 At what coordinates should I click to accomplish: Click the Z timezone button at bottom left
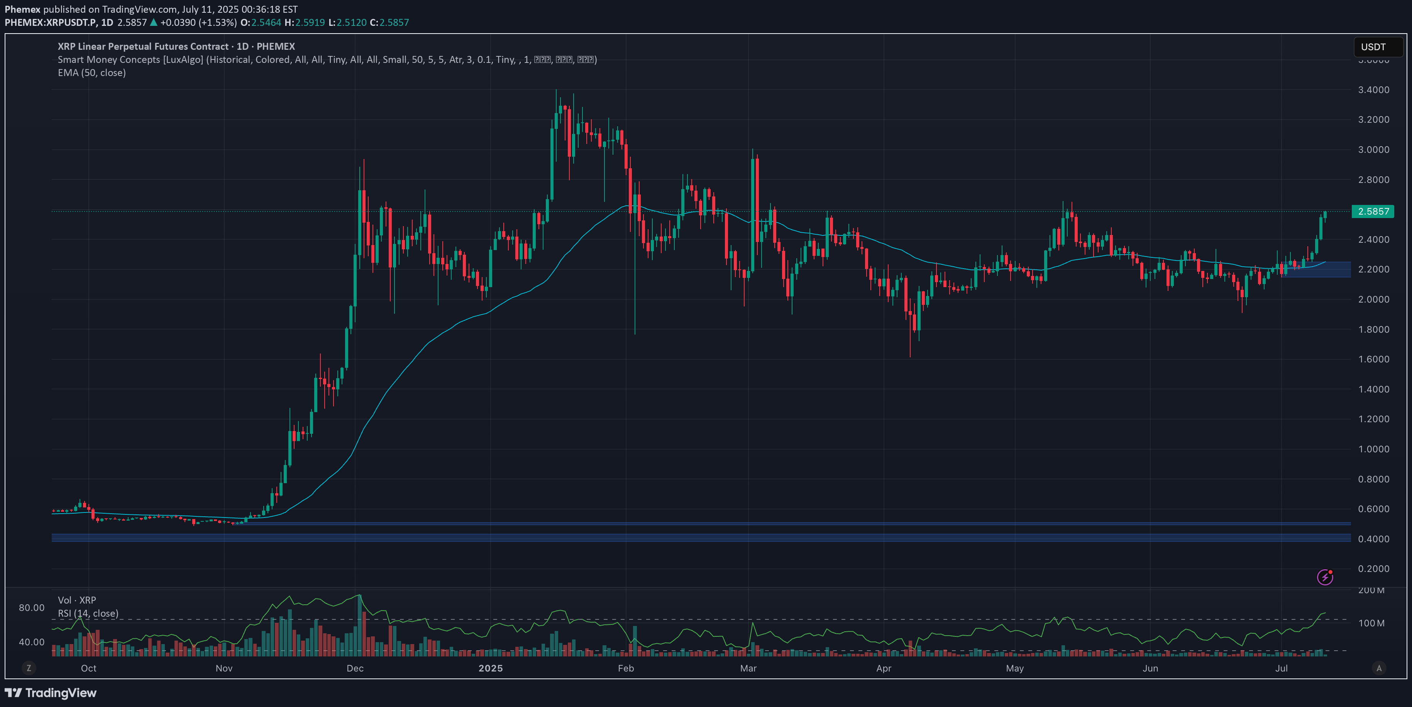point(29,668)
